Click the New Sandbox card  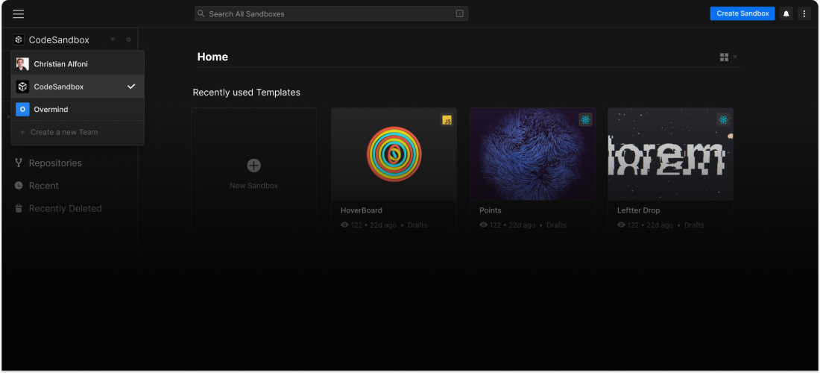tap(253, 175)
